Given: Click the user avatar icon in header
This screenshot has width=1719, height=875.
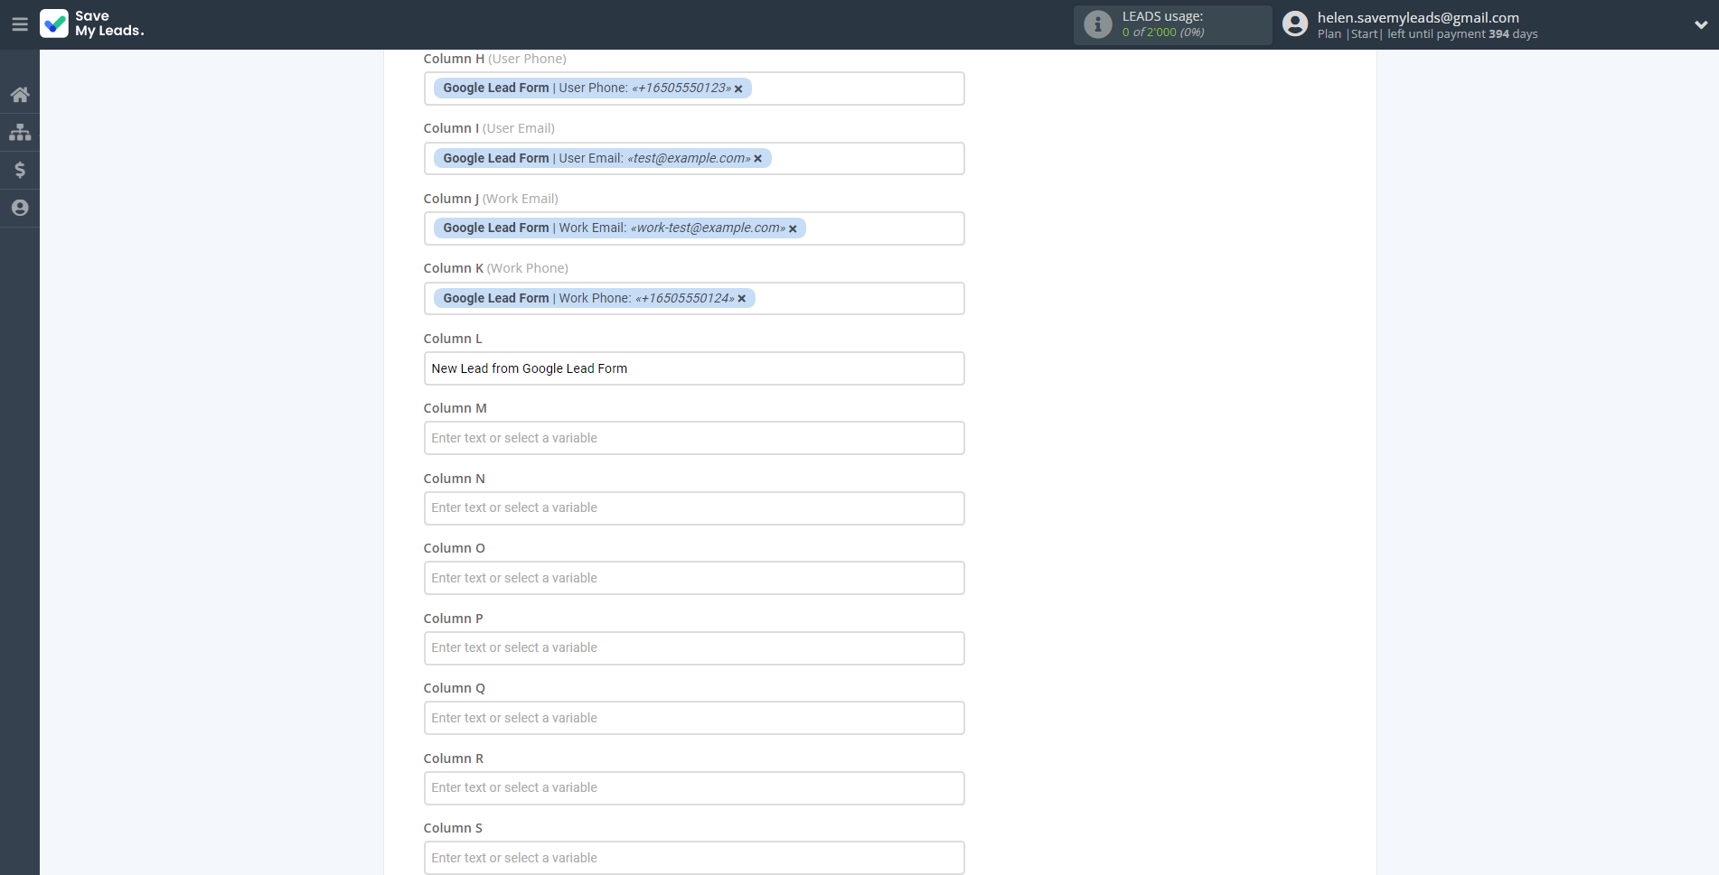Looking at the screenshot, I should pyautogui.click(x=1295, y=24).
